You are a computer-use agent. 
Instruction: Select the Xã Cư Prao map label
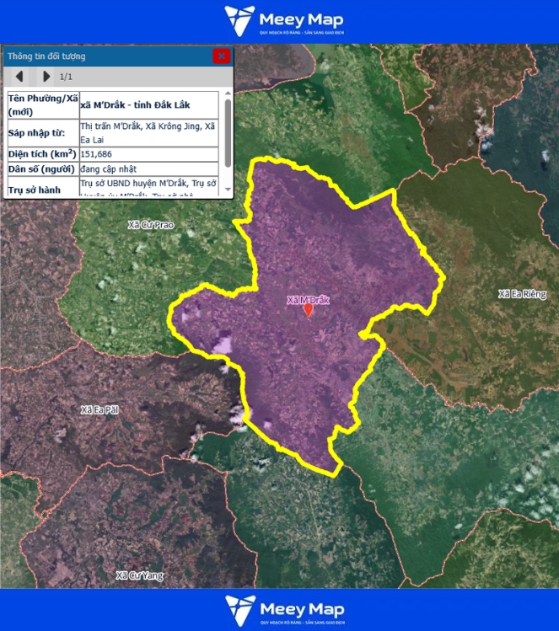pos(149,225)
